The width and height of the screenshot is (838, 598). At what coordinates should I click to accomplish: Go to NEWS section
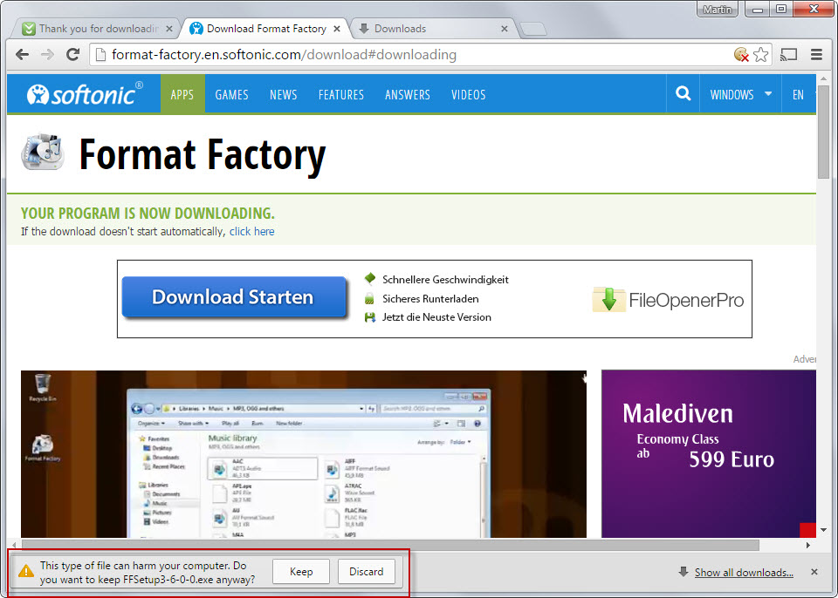click(x=283, y=94)
